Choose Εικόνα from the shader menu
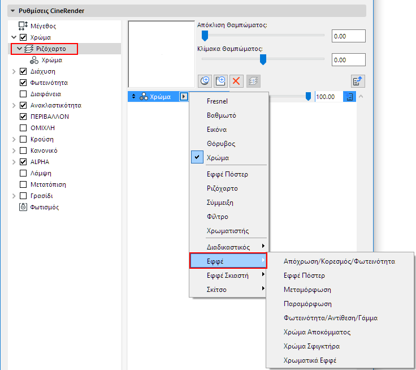Viewport: 416px width, 370px height. pos(229,130)
